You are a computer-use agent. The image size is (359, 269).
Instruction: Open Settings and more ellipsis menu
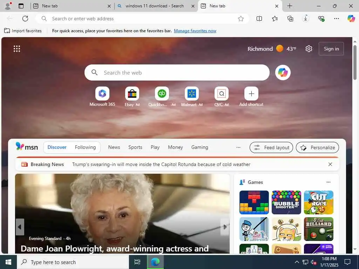pos(336,19)
